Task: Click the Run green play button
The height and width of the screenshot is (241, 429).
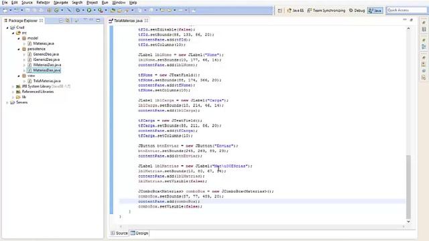Action: pyautogui.click(x=89, y=11)
